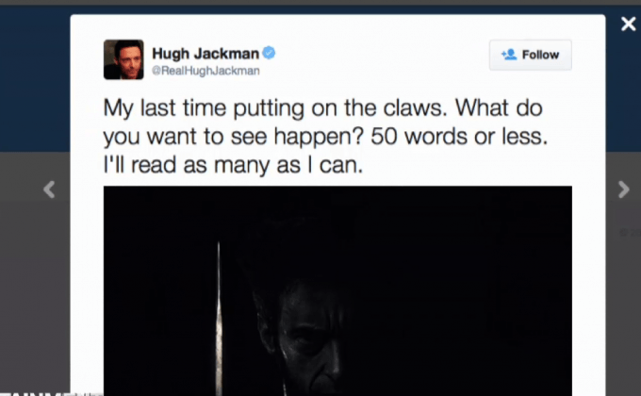Open the Hugh Jackman display name link
The width and height of the screenshot is (641, 396).
(205, 54)
